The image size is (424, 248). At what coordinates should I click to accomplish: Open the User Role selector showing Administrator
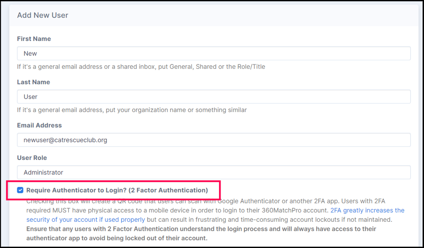point(214,172)
